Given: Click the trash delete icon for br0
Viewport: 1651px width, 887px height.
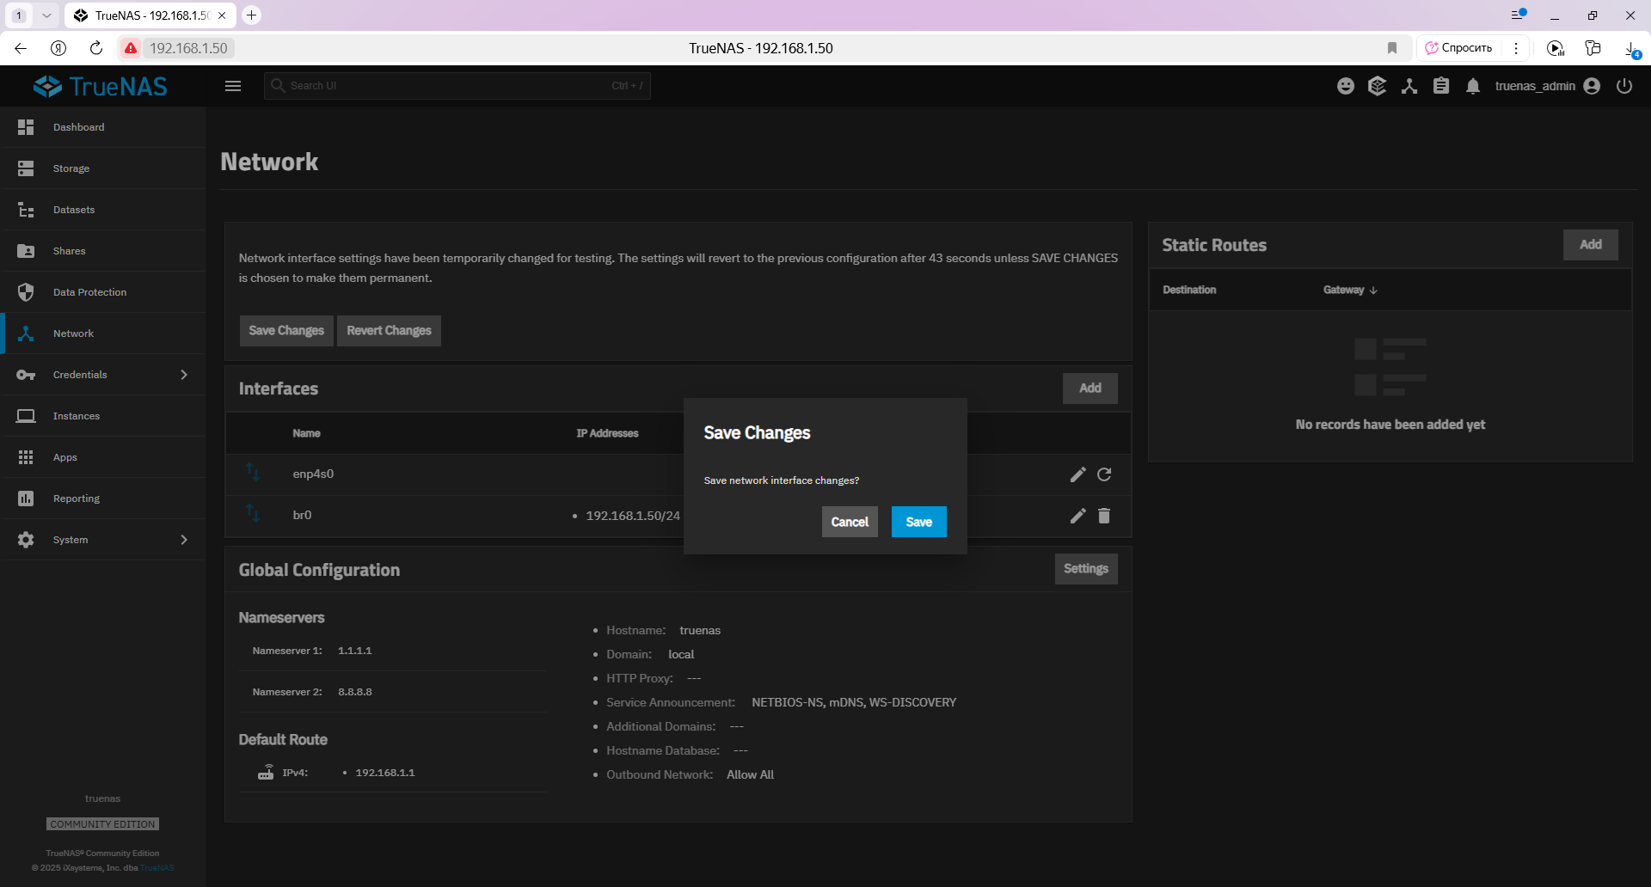Looking at the screenshot, I should point(1104,516).
